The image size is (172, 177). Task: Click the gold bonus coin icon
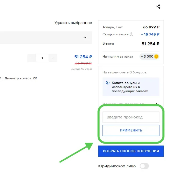(x=156, y=57)
